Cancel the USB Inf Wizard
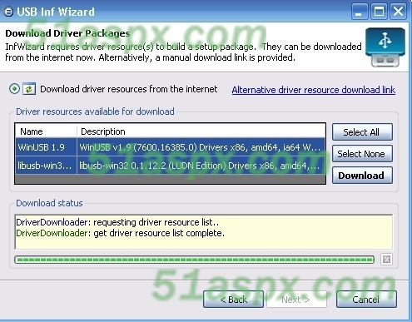Screen dimensions: 412x322 [366, 300]
